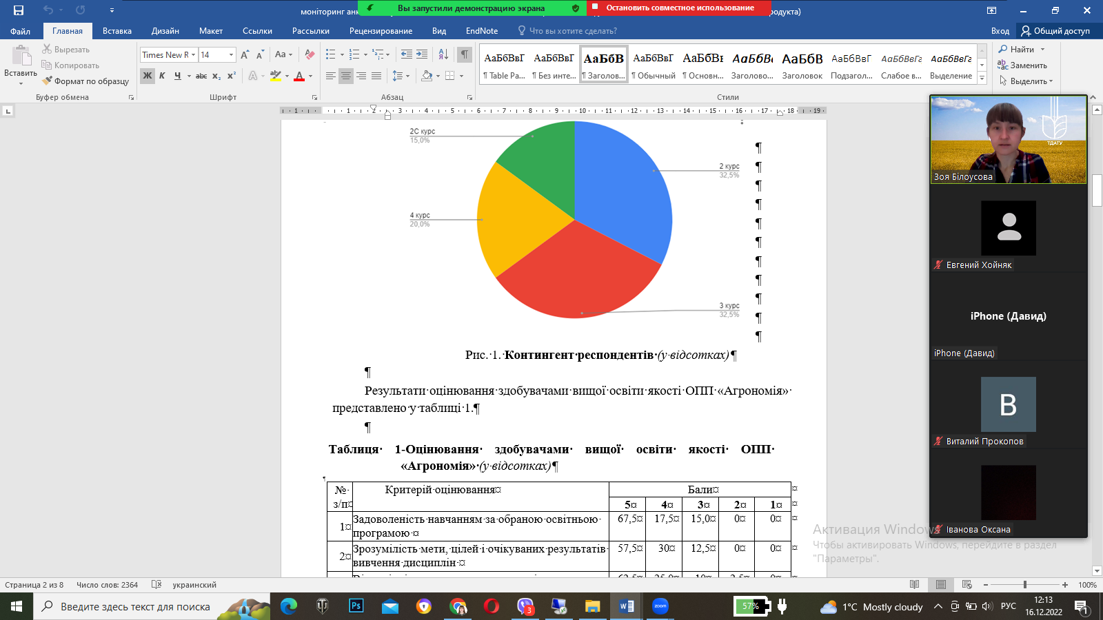Click the bulleted list icon
1103x620 pixels.
(x=331, y=54)
